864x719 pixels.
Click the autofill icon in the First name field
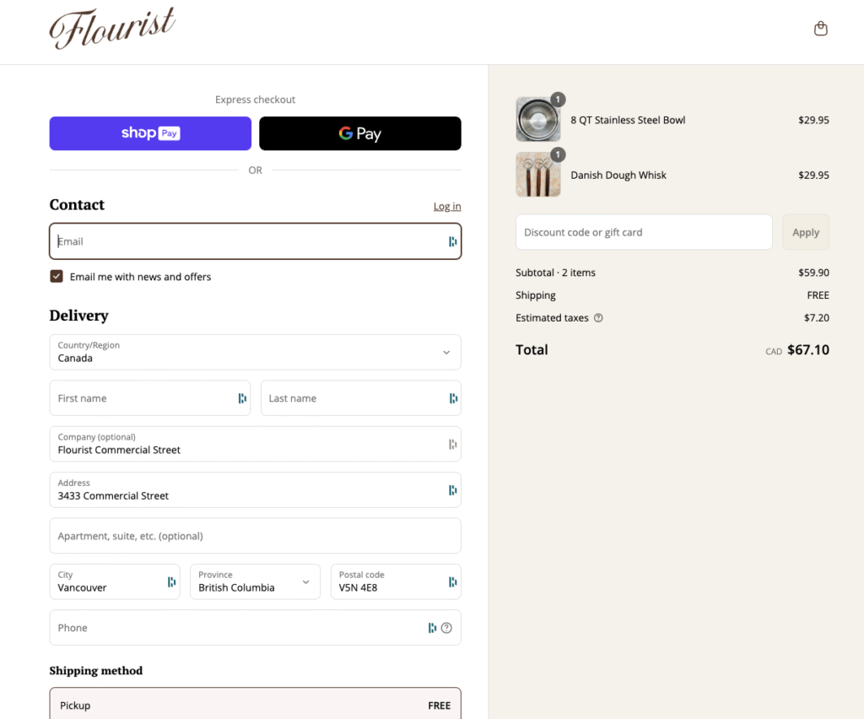click(x=241, y=397)
